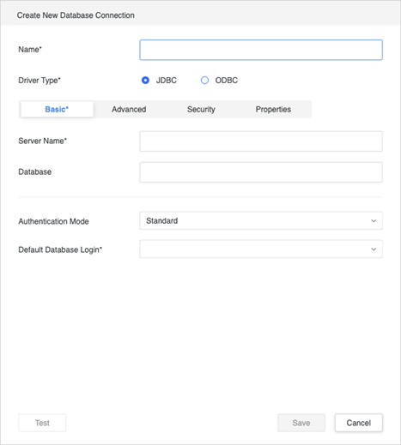The height and width of the screenshot is (445, 401).
Task: Click the Database text field
Action: pyautogui.click(x=261, y=172)
